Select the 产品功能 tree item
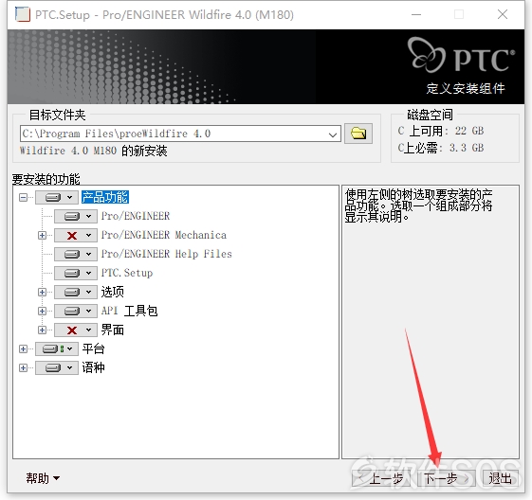This screenshot has height=500, width=532. tap(105, 197)
